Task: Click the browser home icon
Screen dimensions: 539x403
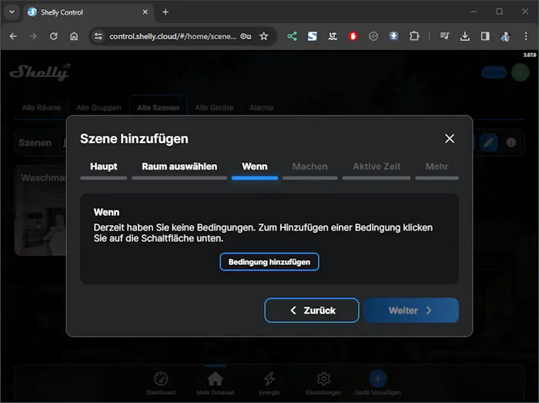Action: (x=74, y=36)
